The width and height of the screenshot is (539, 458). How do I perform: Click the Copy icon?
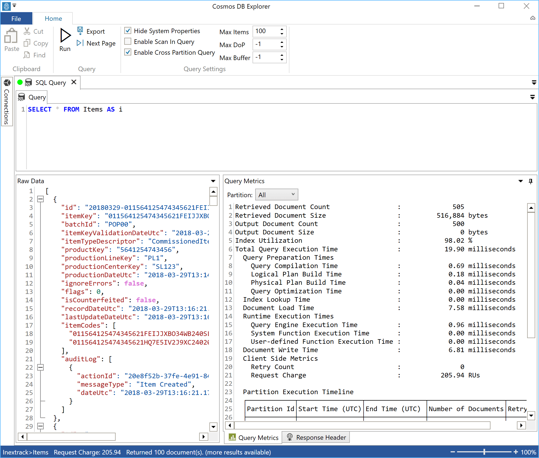(27, 43)
